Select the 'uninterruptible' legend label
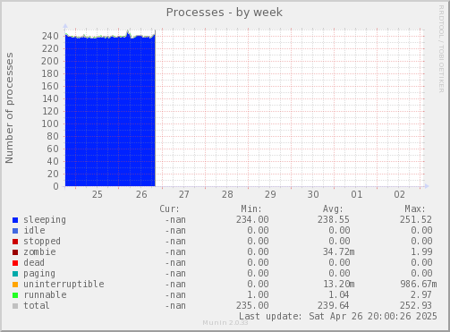 click(64, 285)
